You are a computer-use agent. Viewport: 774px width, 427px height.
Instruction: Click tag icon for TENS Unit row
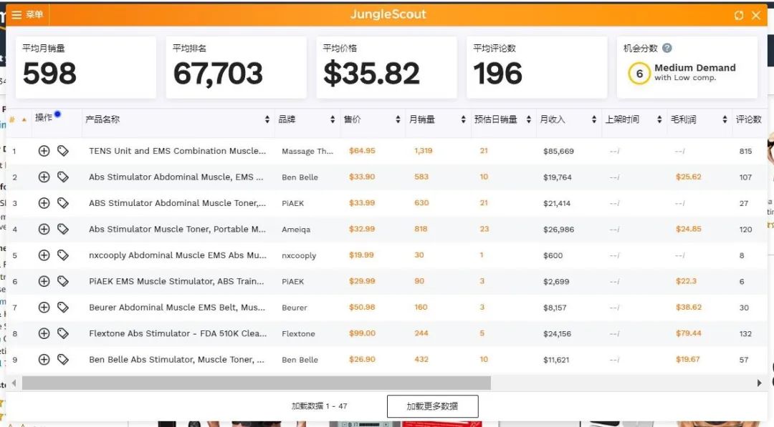tap(62, 151)
